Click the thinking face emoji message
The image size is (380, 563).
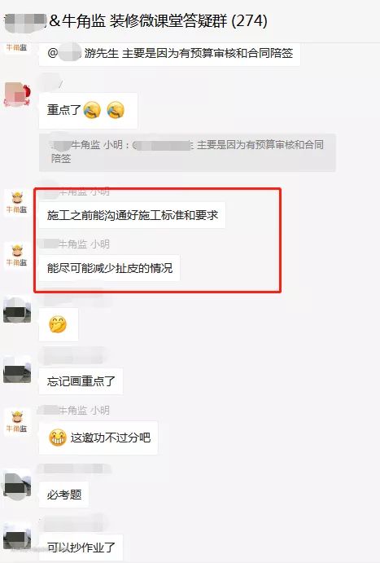pyautogui.click(x=59, y=324)
